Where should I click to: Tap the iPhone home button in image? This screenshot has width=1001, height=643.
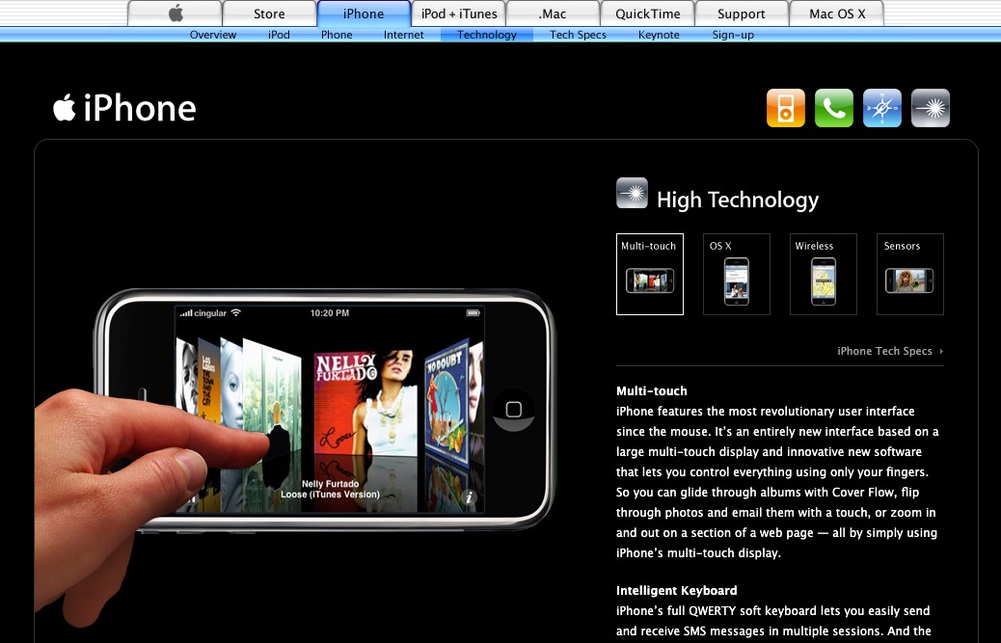tap(513, 410)
